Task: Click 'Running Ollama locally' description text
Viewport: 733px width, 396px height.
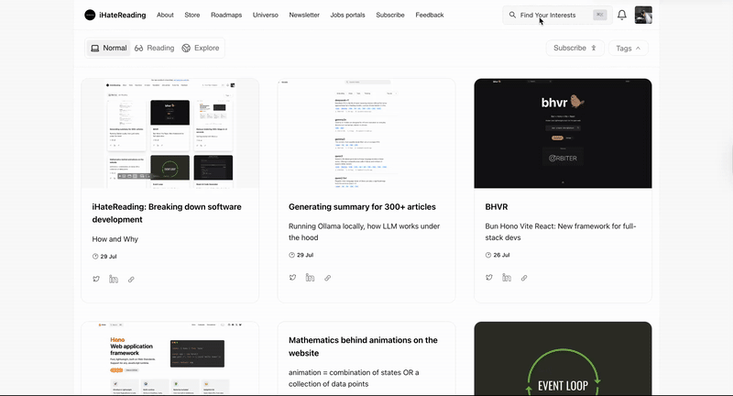Action: coord(364,232)
